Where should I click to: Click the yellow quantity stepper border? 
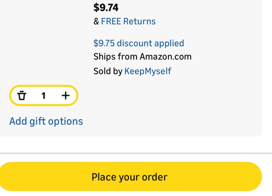(x=44, y=86)
